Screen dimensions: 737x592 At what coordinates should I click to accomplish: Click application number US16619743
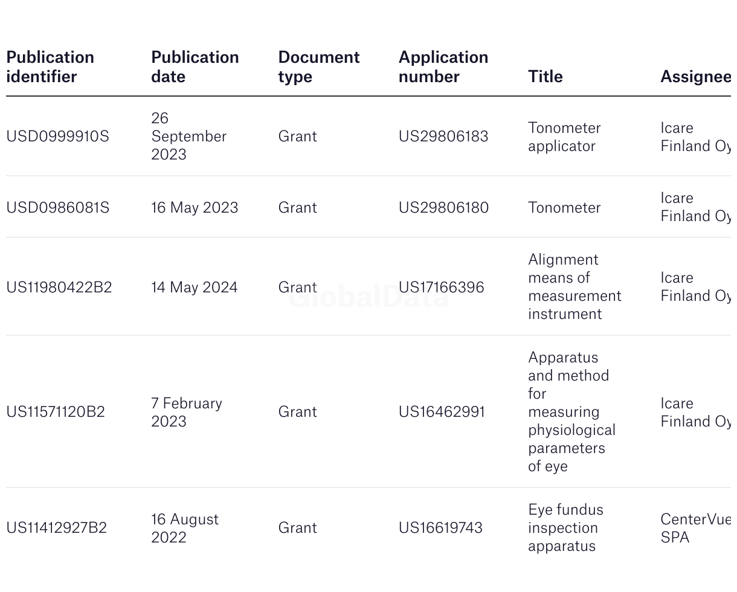point(440,528)
